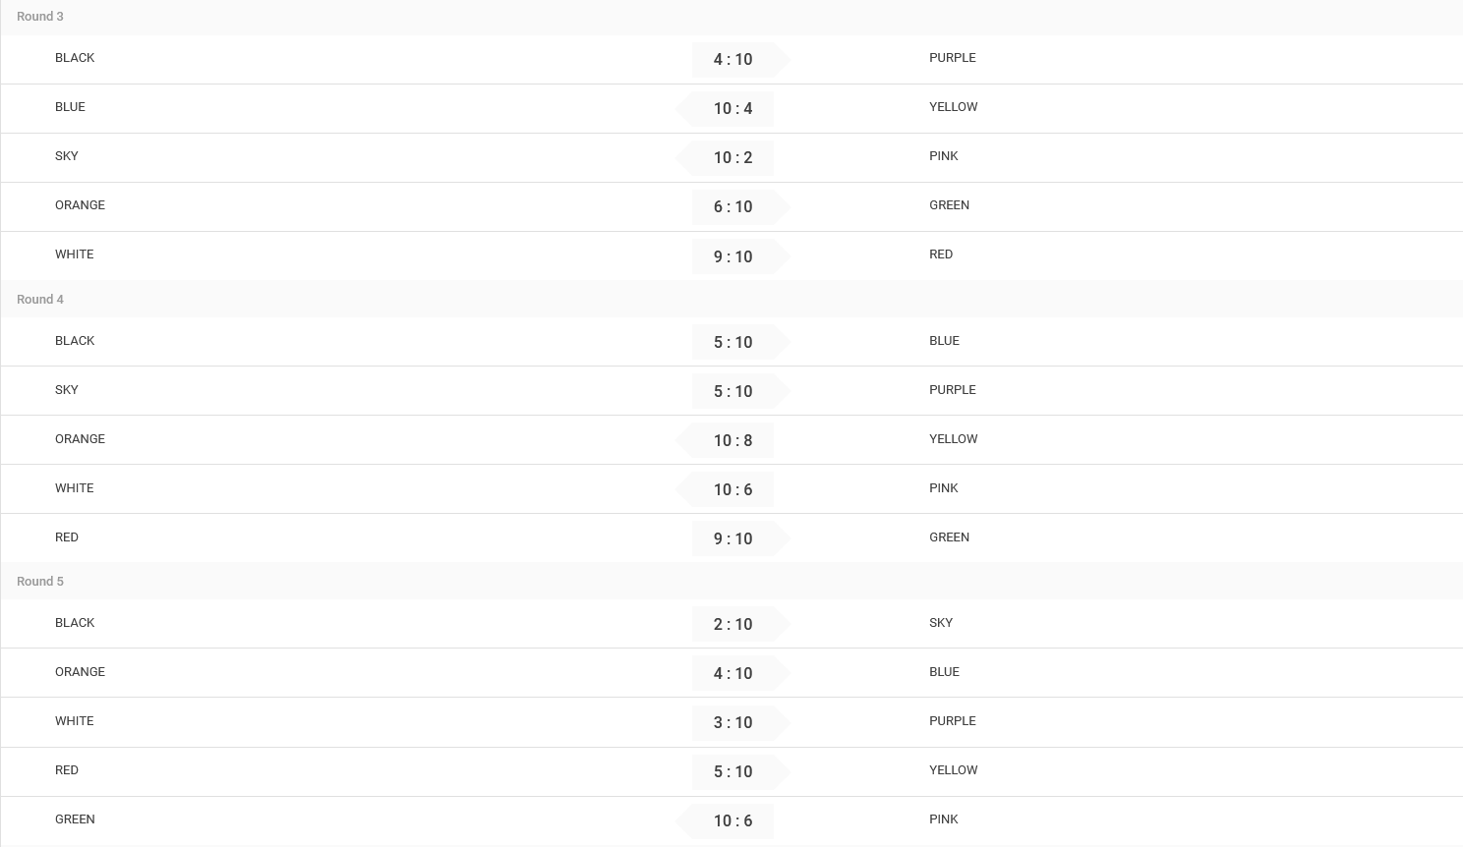This screenshot has height=847, width=1463.
Task: Click SKY vs PURPLE 5 : 10 score
Action: point(733,391)
